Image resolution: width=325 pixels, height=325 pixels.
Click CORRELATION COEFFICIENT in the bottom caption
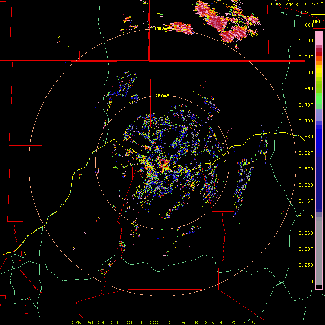[x=105, y=322]
